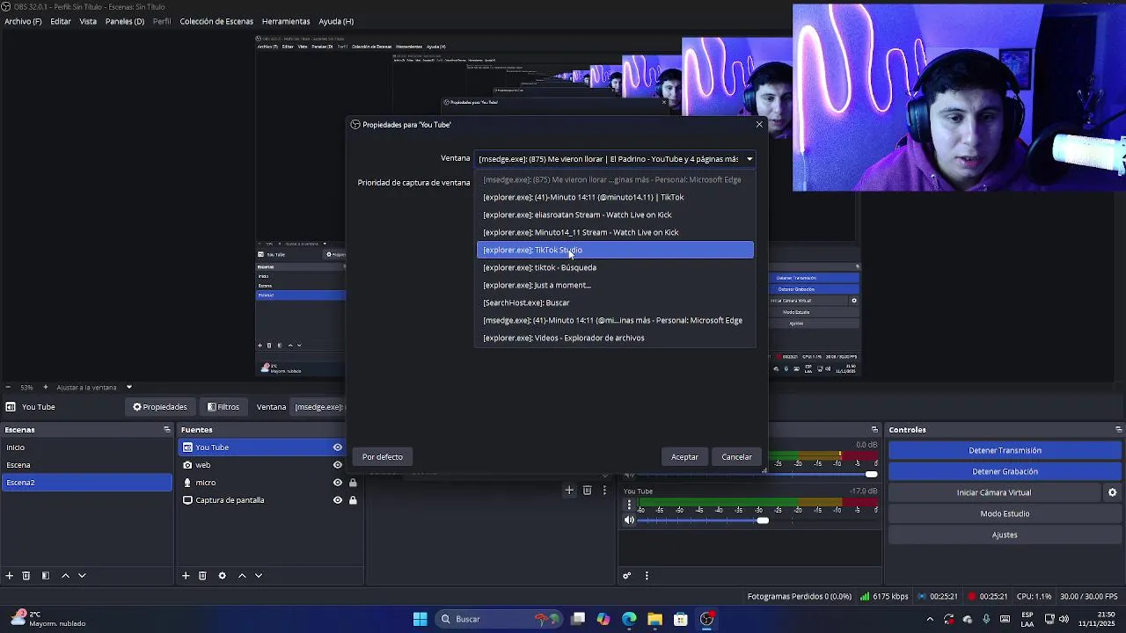Toggle lock on micro source
The image size is (1126, 633).
pyautogui.click(x=353, y=483)
